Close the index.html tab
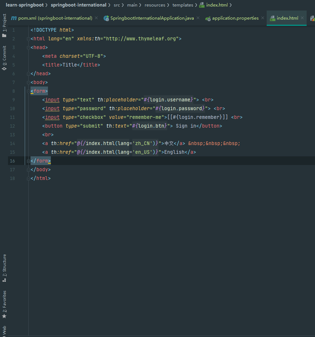The width and height of the screenshot is (315, 337). (302, 18)
